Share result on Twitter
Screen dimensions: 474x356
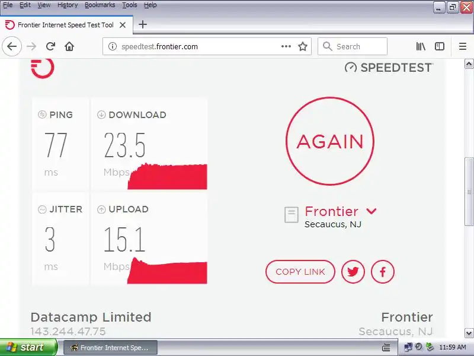click(353, 272)
